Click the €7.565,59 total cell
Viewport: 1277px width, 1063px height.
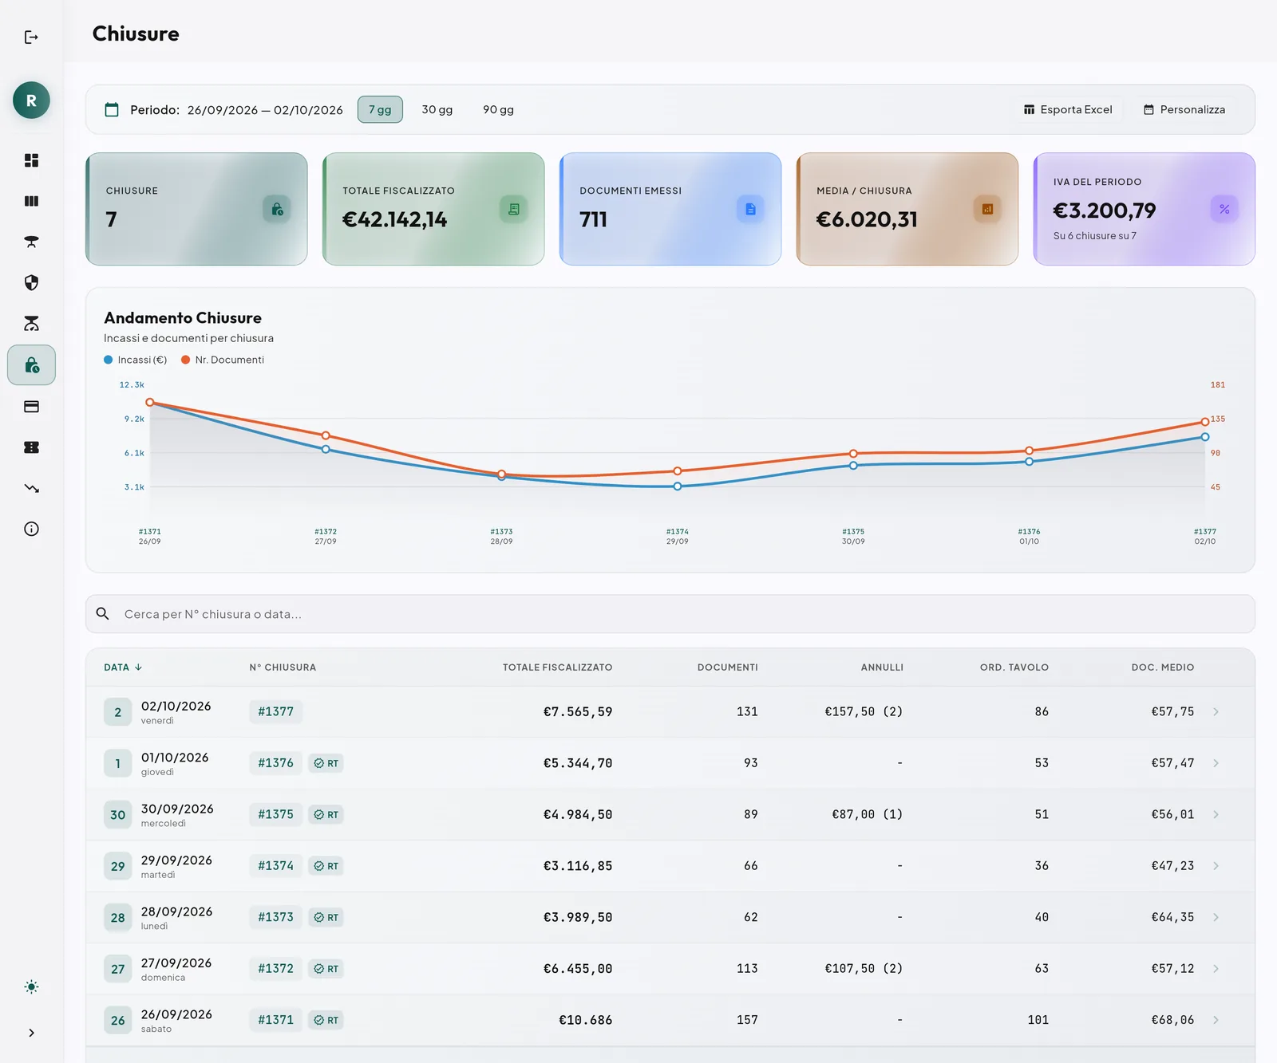click(x=578, y=712)
